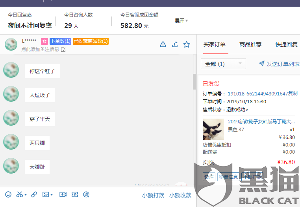Click the message 太垃圾了

coord(40,95)
